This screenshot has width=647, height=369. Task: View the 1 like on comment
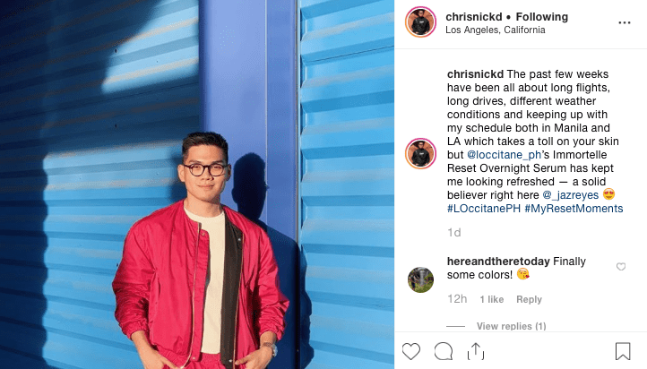tap(491, 299)
